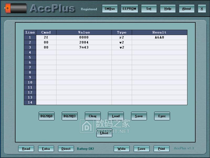
Task: Click the Direct button
Action: coord(66,149)
